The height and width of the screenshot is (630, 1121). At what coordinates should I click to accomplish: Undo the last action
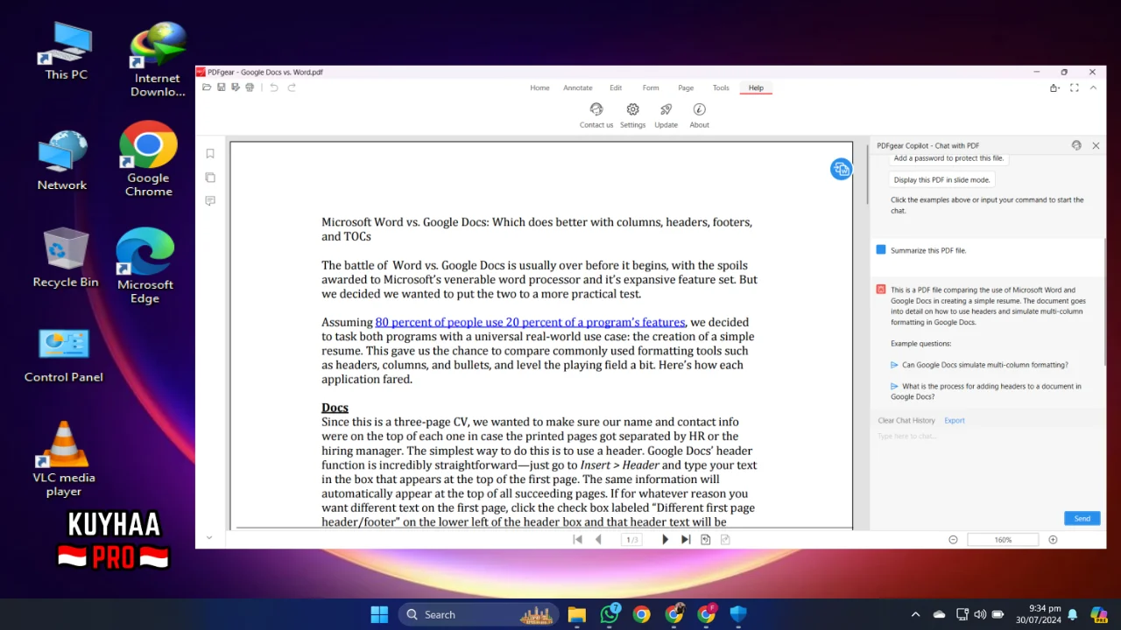(274, 87)
